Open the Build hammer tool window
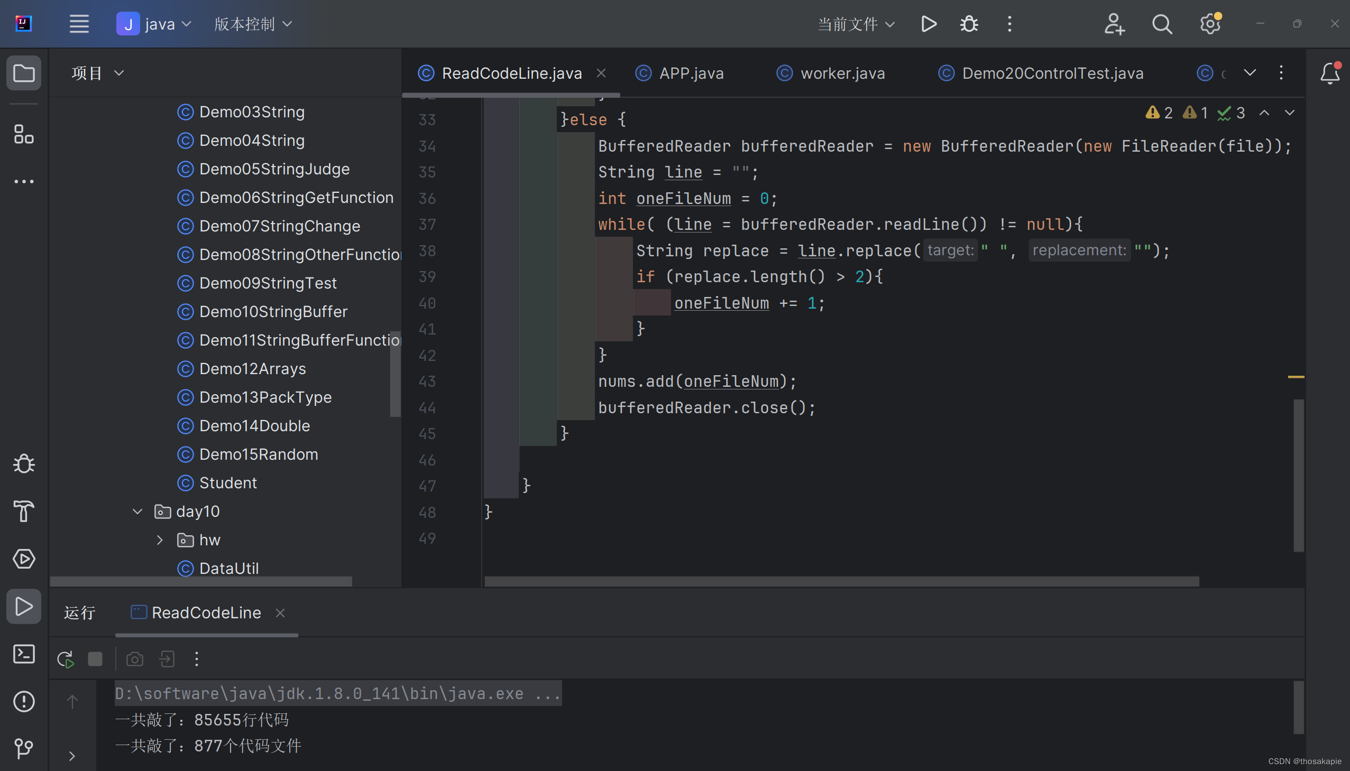Viewport: 1350px width, 771px height. (24, 511)
